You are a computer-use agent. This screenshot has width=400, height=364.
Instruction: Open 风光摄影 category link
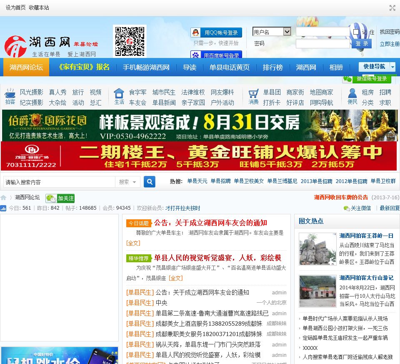coord(31,92)
